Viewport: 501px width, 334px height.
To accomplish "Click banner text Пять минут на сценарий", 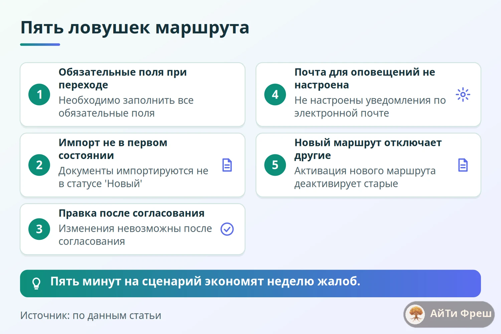I will tap(126, 282).
